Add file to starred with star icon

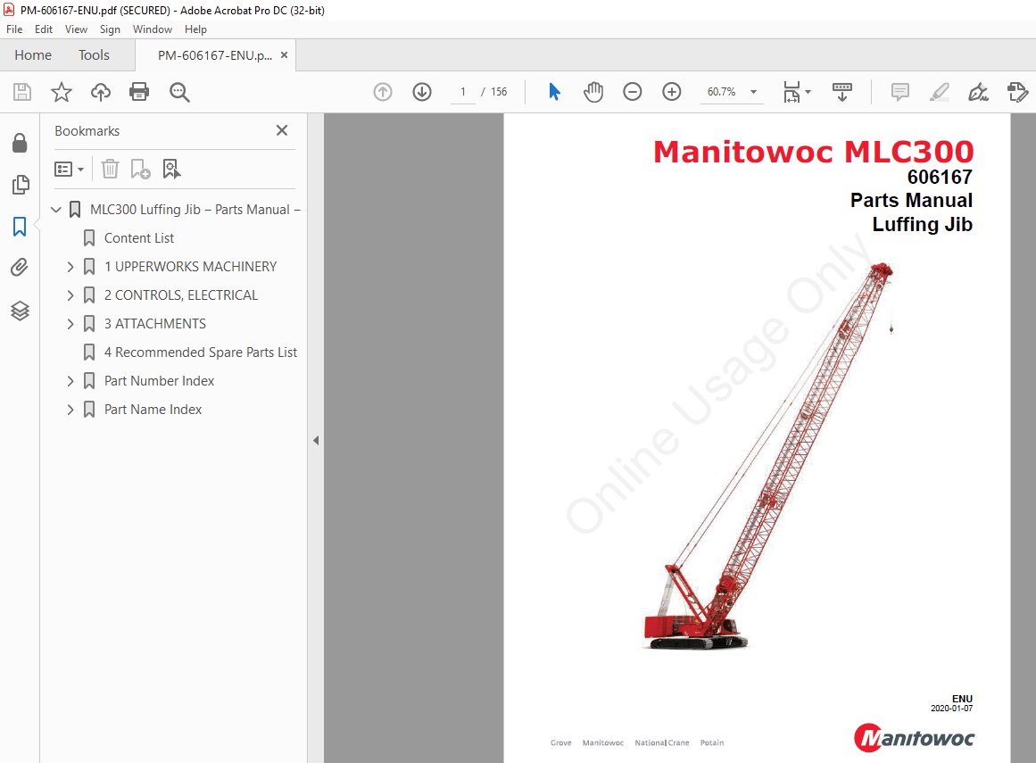62,92
